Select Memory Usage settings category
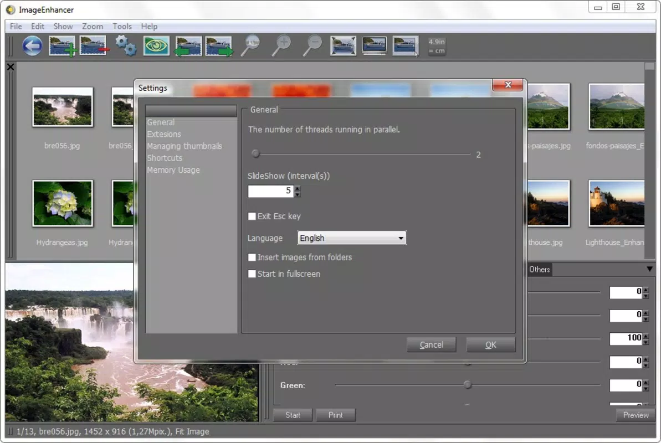Image resolution: width=661 pixels, height=443 pixels. coord(173,170)
